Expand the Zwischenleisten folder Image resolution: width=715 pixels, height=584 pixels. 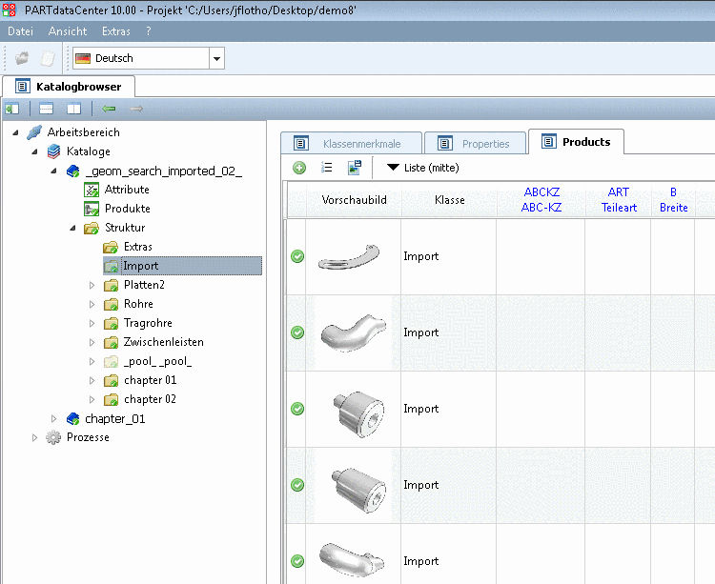click(x=92, y=343)
